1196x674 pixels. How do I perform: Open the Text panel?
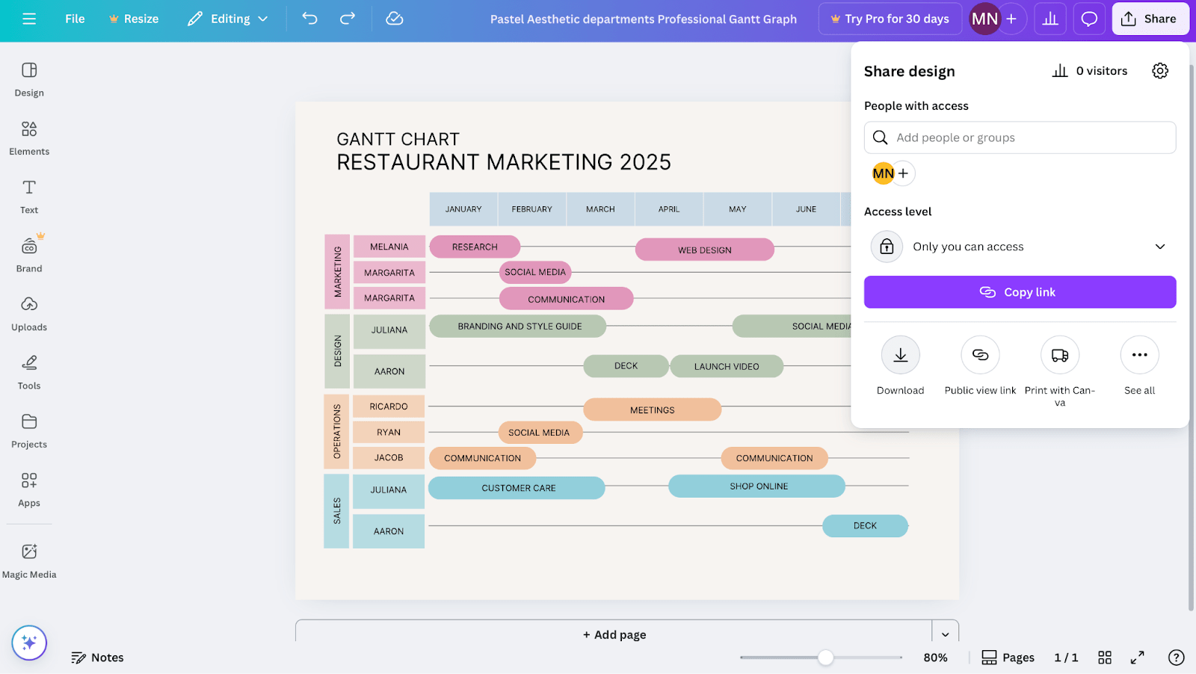(x=28, y=196)
